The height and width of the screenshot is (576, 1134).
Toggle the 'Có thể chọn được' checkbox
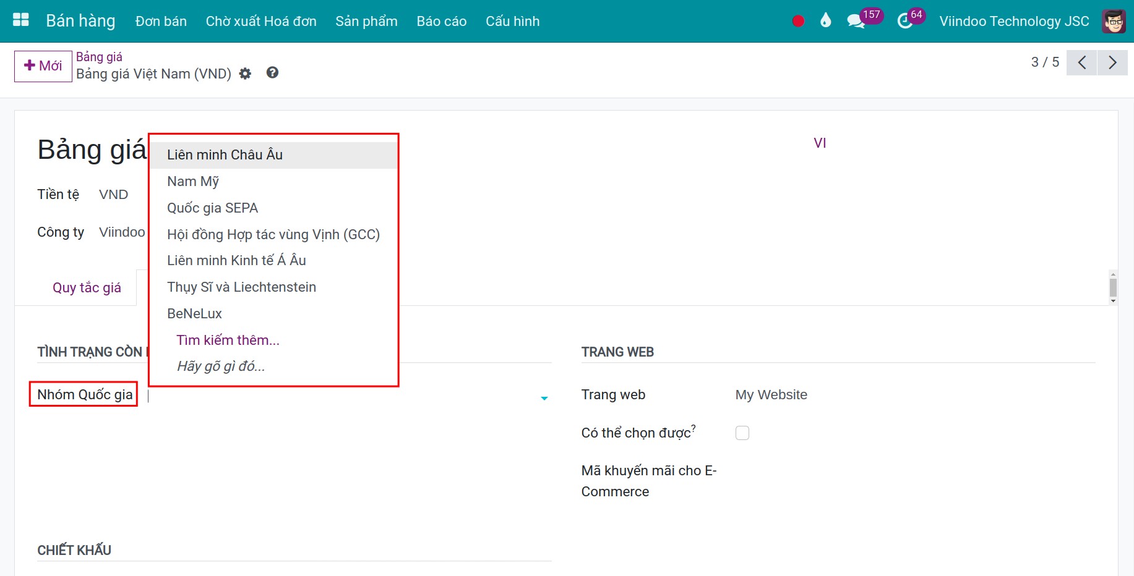click(x=742, y=433)
